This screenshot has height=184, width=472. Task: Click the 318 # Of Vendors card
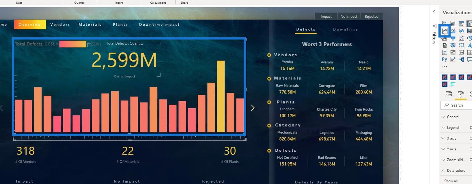pos(26,154)
